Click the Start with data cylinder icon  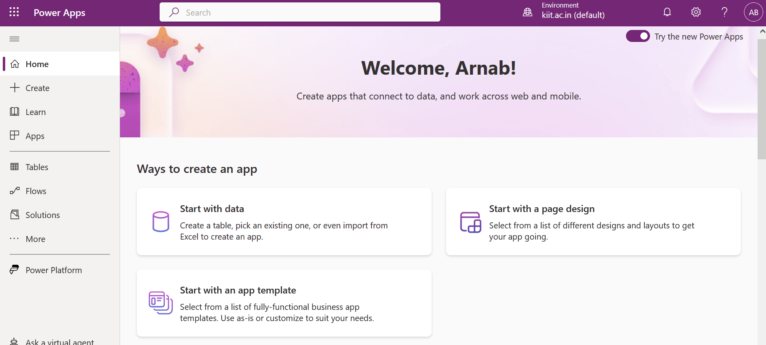point(161,222)
